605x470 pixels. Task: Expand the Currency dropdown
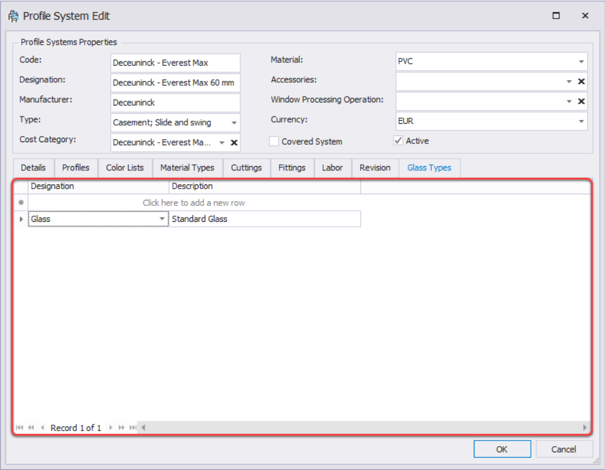coord(580,122)
